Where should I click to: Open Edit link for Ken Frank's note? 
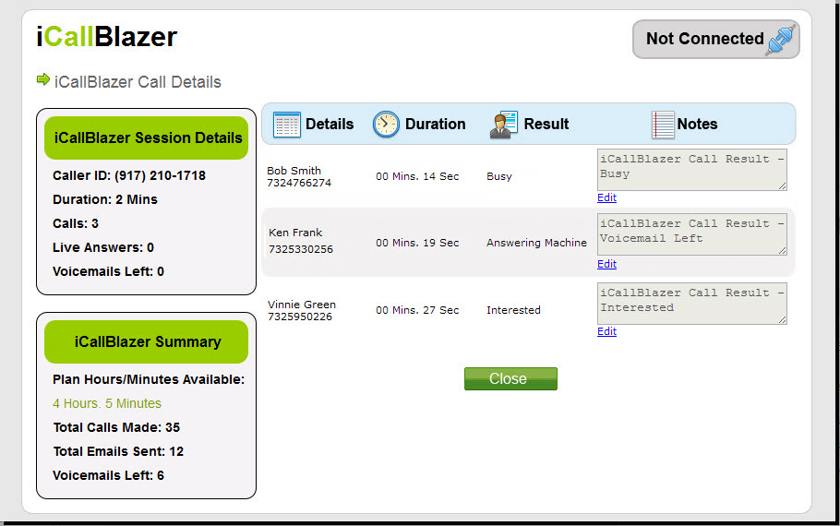tap(606, 264)
